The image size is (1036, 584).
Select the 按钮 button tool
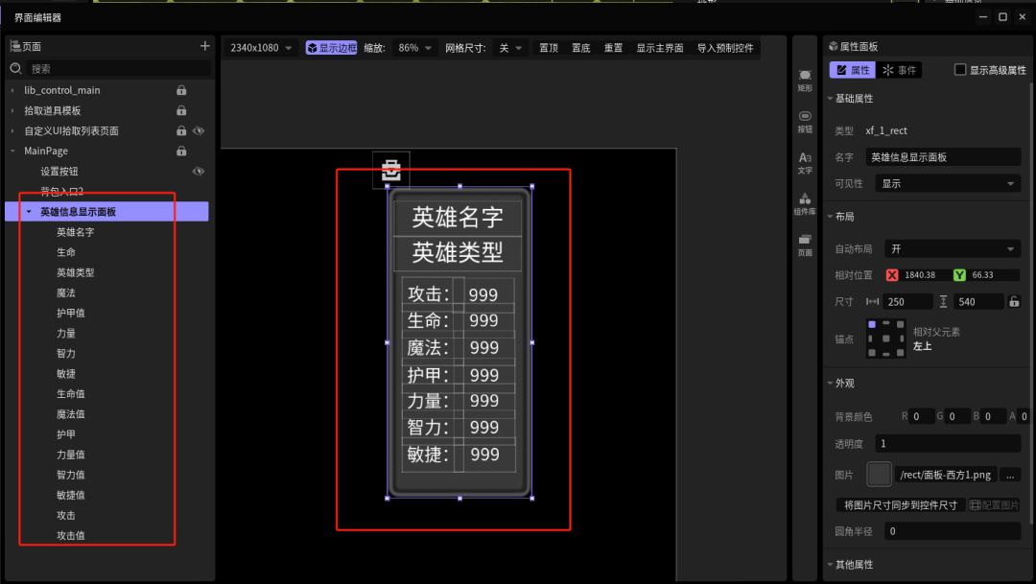pos(805,122)
